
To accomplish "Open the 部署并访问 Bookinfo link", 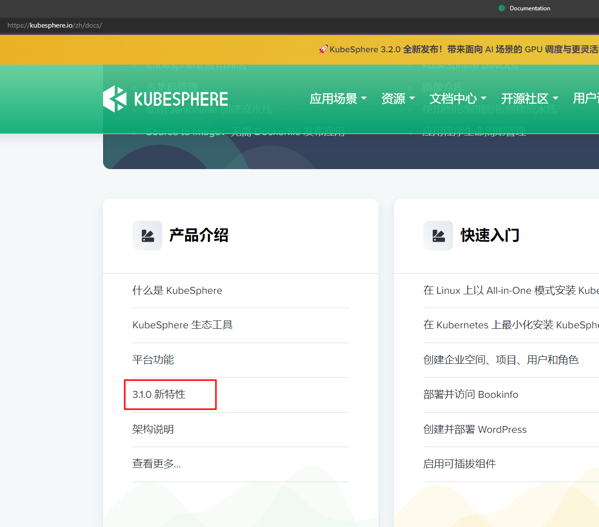I will (x=471, y=394).
